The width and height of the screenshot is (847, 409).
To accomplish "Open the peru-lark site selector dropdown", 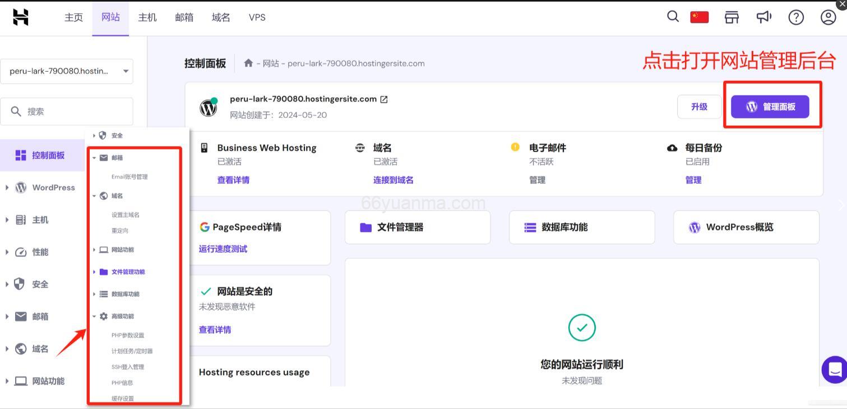I will click(x=67, y=71).
